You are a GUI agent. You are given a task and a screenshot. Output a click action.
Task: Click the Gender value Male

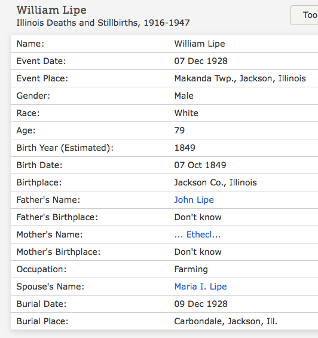click(x=184, y=96)
